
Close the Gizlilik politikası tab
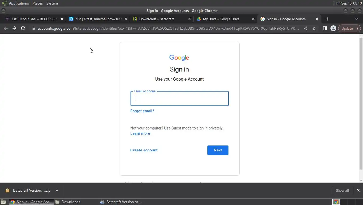pos(62,19)
